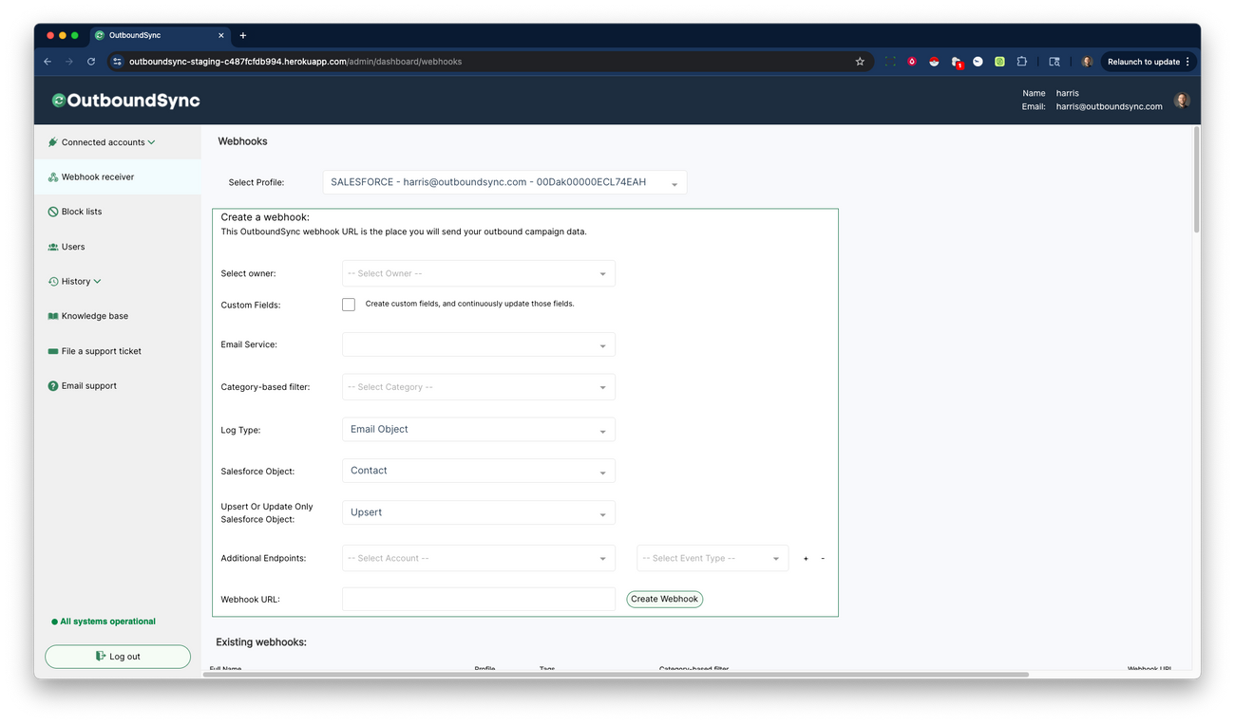Open the profile avatar in top-right header

tap(1180, 100)
